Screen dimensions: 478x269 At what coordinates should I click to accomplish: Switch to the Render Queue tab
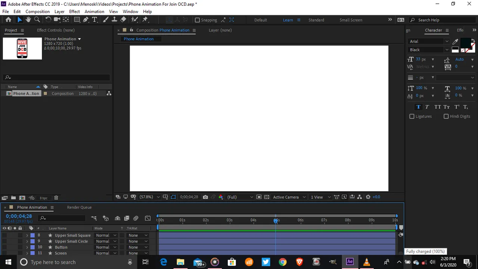[x=79, y=207]
